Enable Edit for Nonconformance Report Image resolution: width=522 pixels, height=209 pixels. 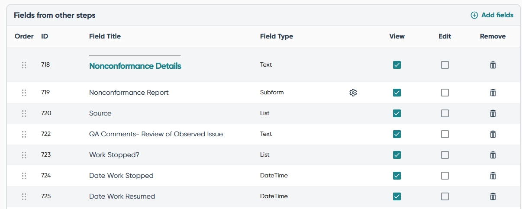click(445, 93)
